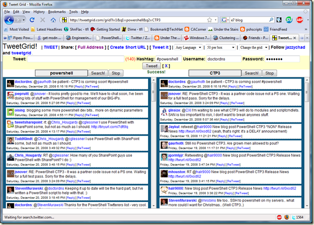Click the StumbleUpon toolbar icon
The width and height of the screenshot is (314, 225).
289,20
